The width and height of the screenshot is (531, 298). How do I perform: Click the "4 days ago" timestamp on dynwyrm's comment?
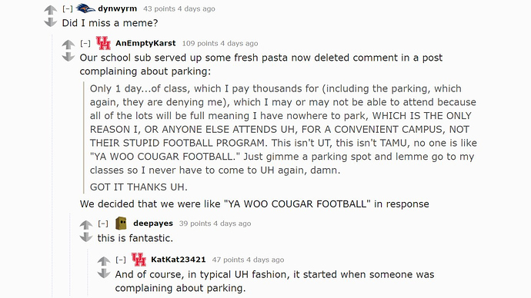(199, 8)
